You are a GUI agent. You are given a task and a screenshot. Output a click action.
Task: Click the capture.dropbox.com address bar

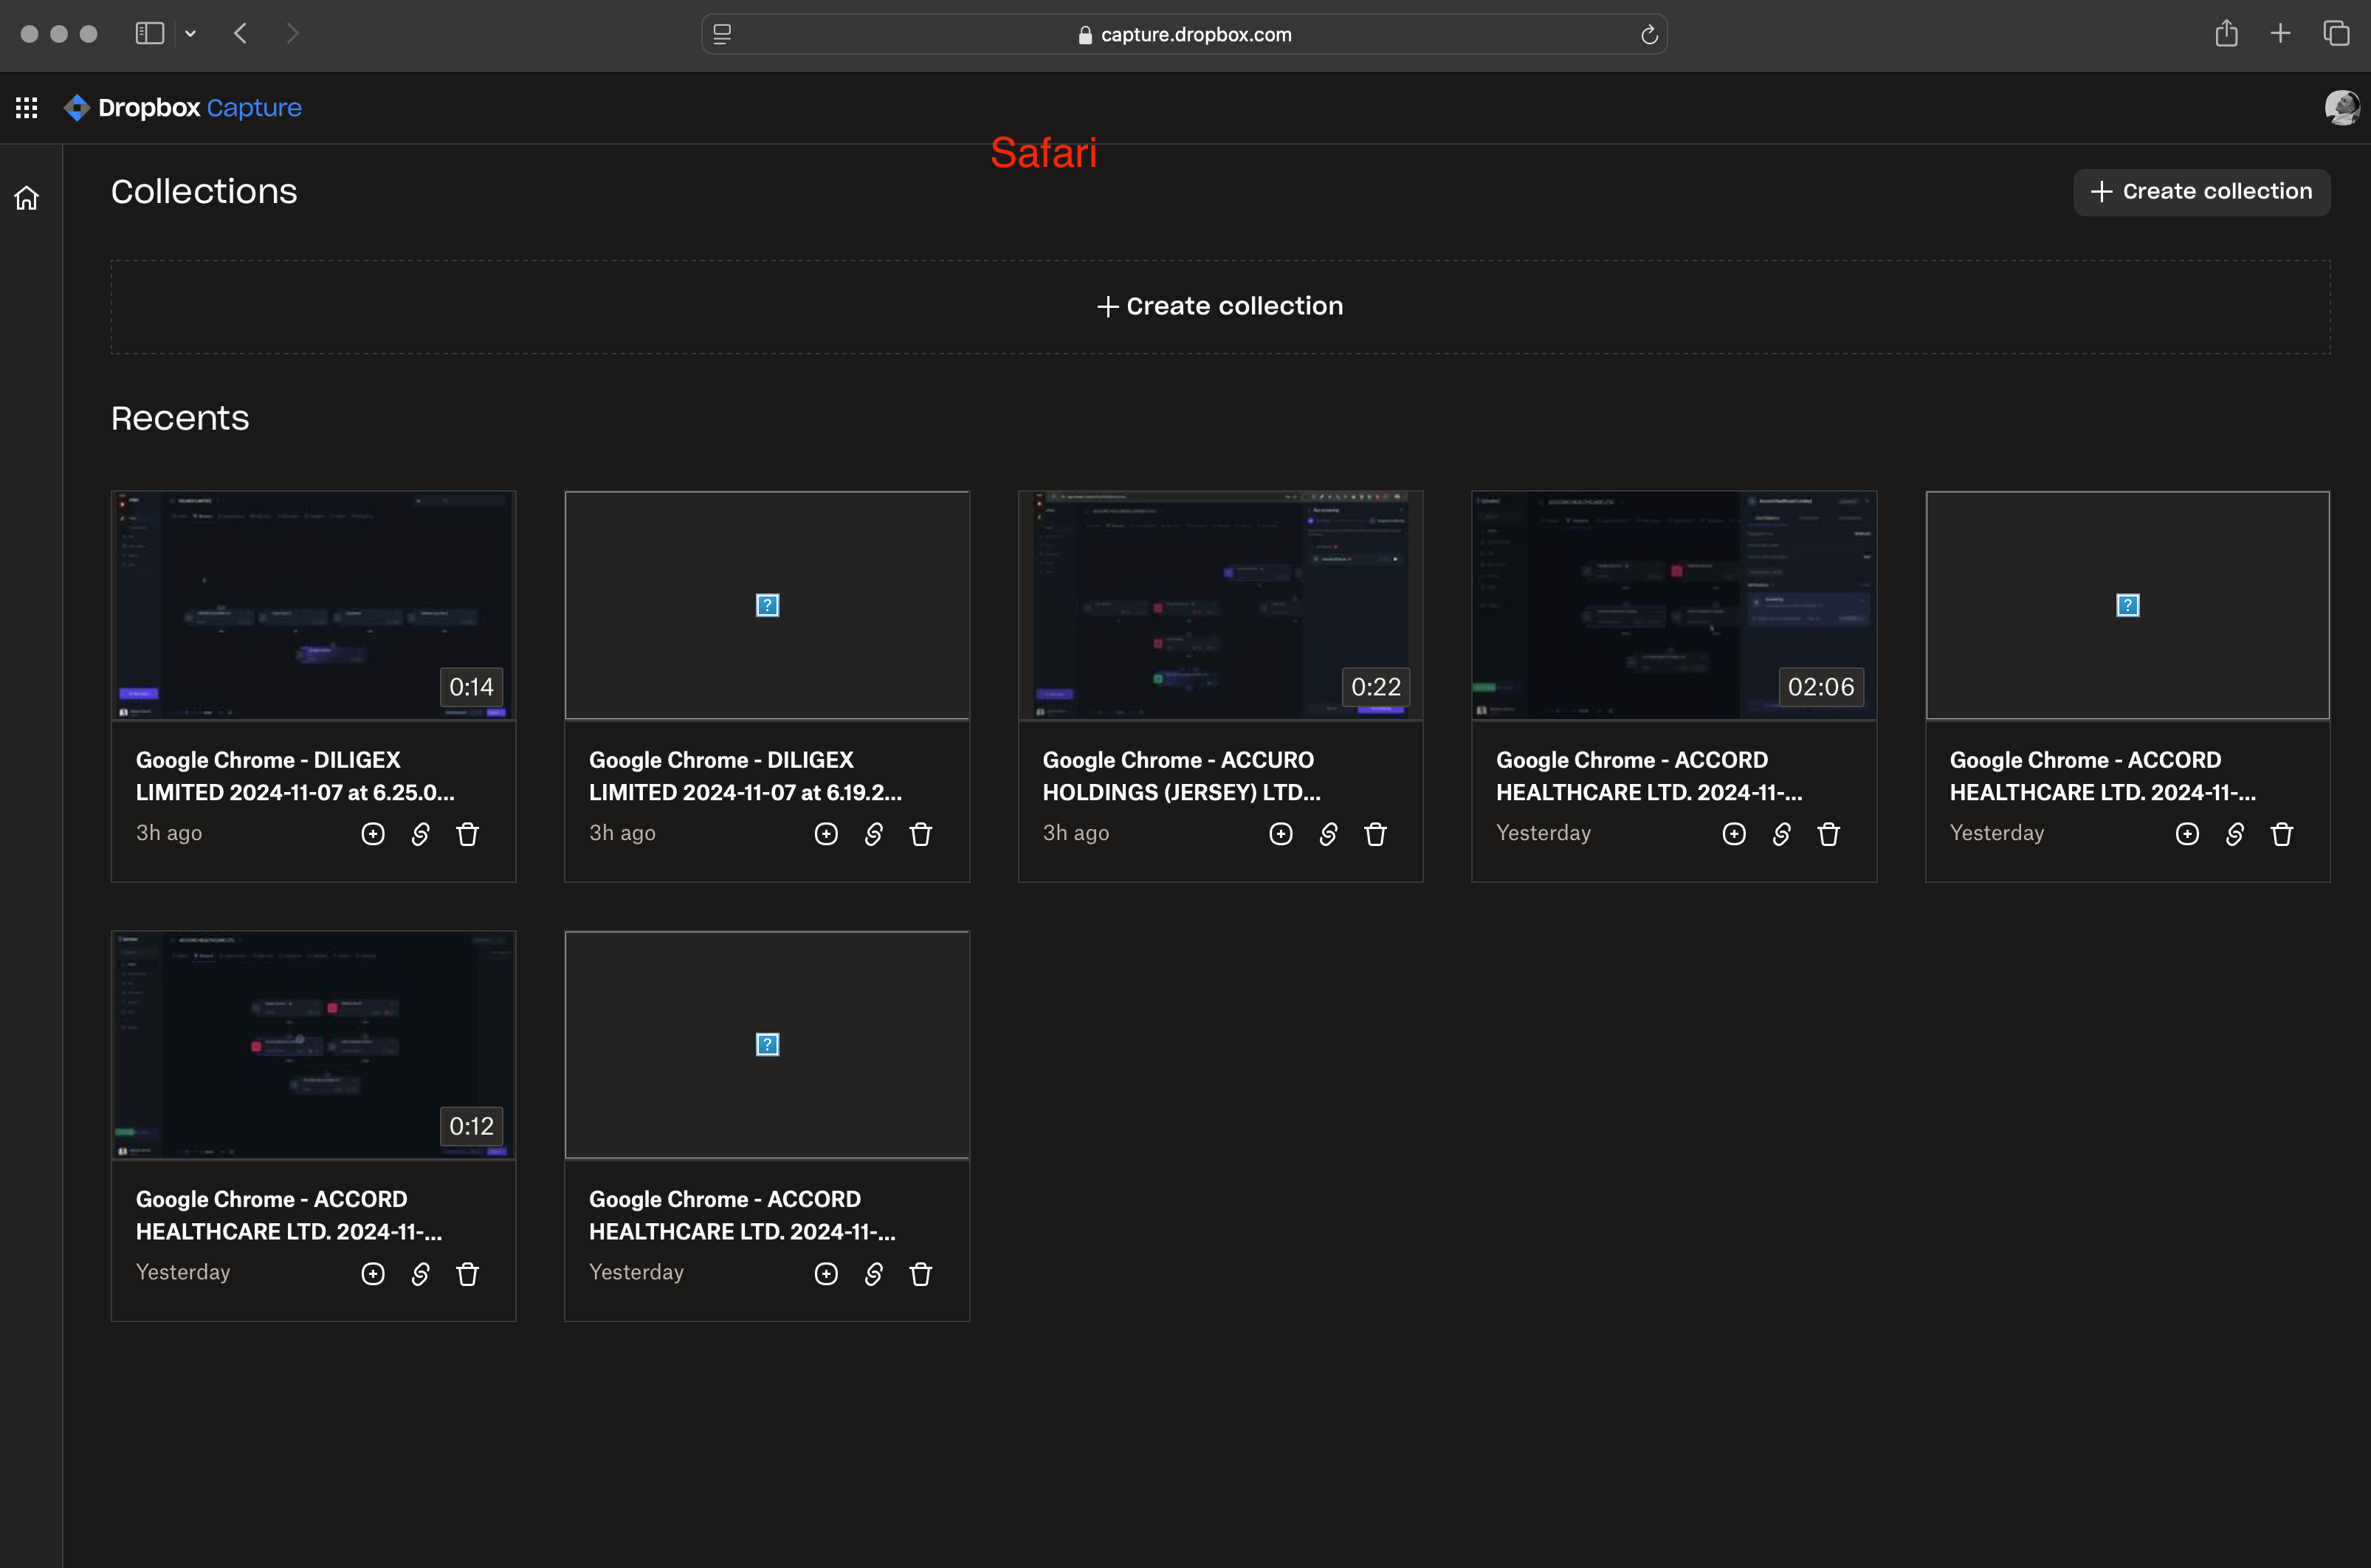click(1184, 34)
